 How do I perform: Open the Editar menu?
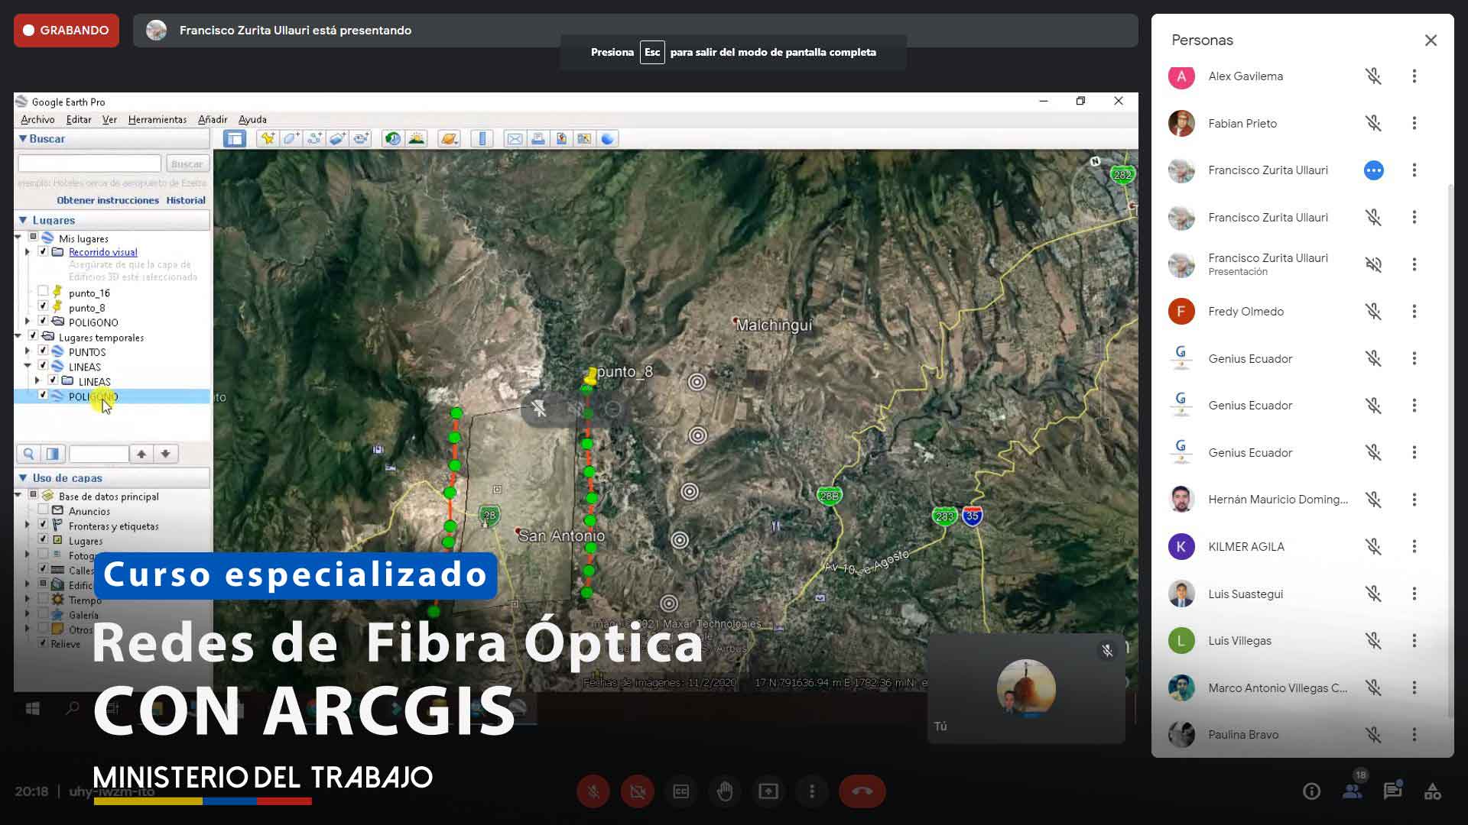[79, 119]
